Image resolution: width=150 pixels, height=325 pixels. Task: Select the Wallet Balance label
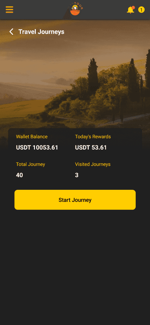click(32, 136)
